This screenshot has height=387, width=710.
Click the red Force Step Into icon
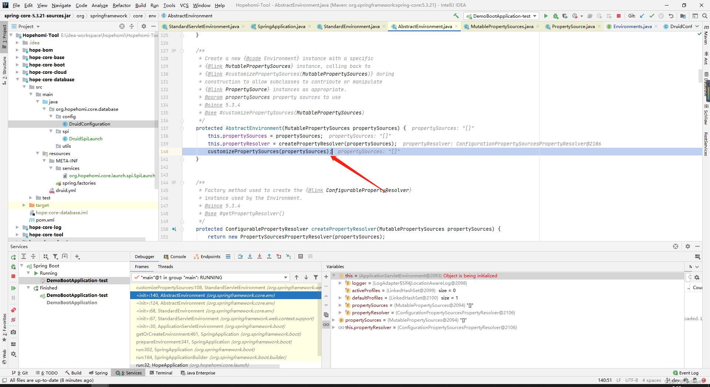[260, 256]
